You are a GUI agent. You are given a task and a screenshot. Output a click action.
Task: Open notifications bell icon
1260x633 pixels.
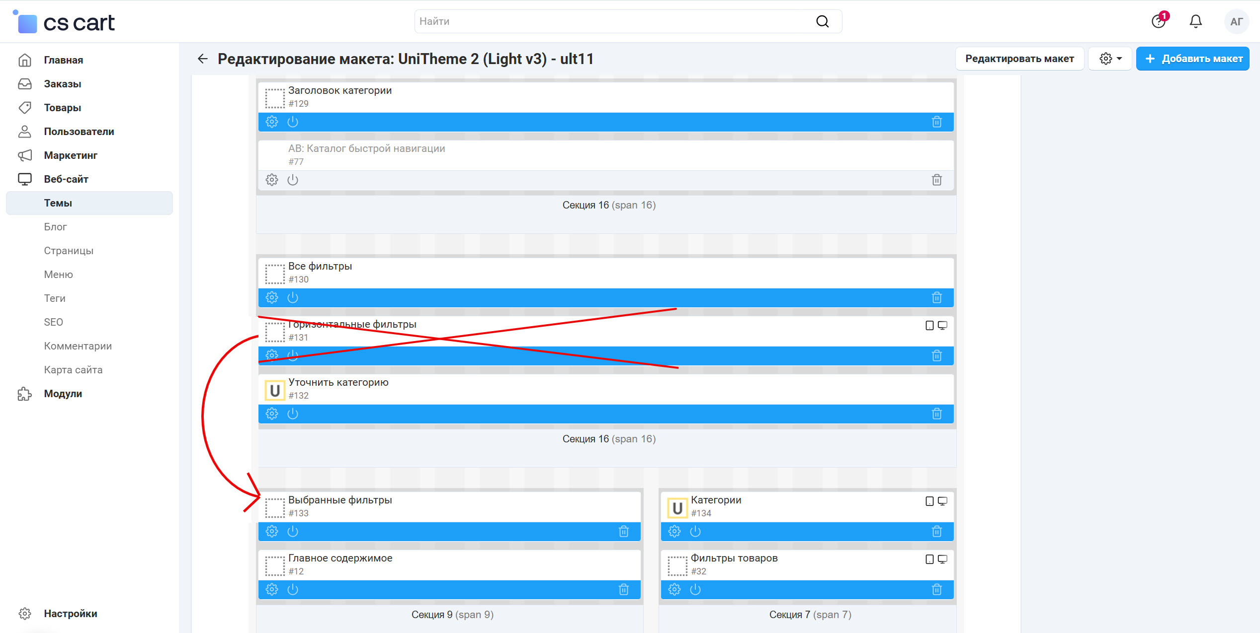pos(1195,21)
